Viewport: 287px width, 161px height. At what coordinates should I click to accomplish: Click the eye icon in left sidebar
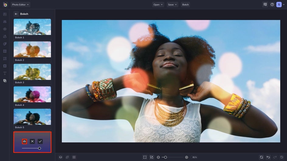pyautogui.click(x=5, y=29)
